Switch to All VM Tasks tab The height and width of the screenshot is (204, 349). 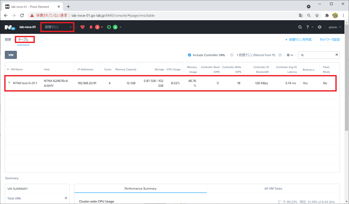273,189
